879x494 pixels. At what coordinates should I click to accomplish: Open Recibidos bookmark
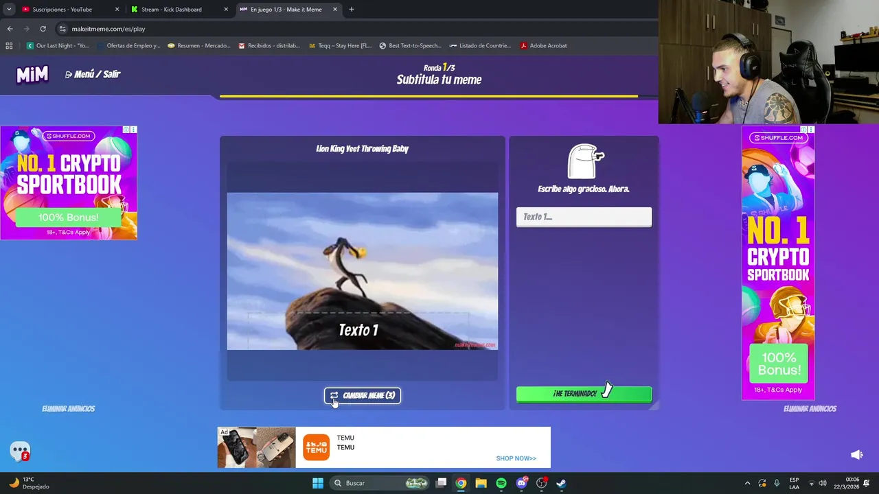269,46
